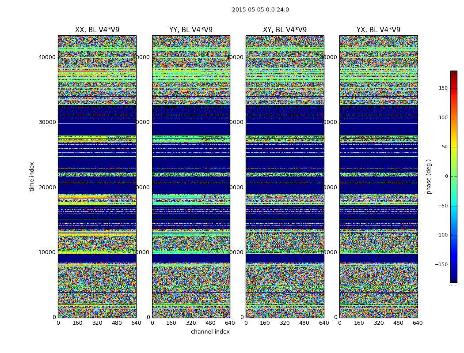The width and height of the screenshot is (464, 353).
Task: Click the 320 x-tick under the XX panel
Action: click(97, 323)
